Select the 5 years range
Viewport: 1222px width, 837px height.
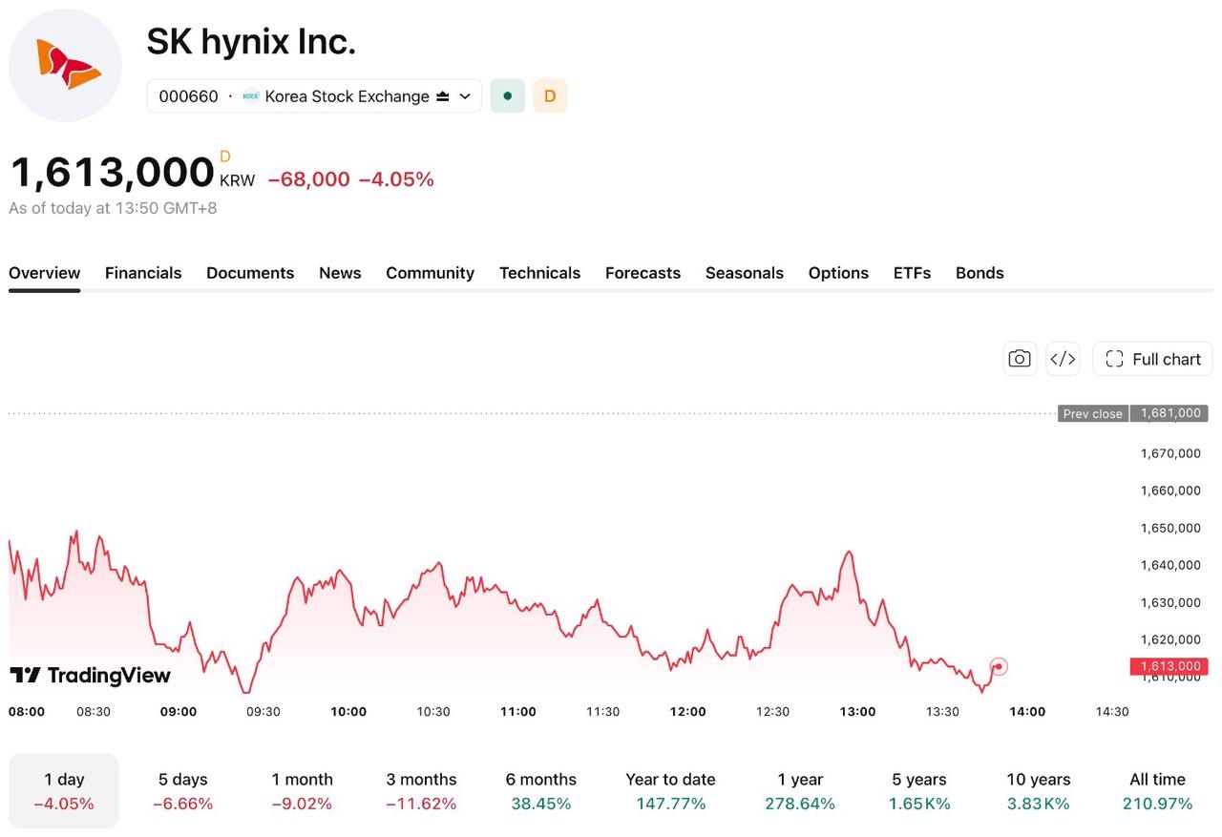[x=919, y=791]
